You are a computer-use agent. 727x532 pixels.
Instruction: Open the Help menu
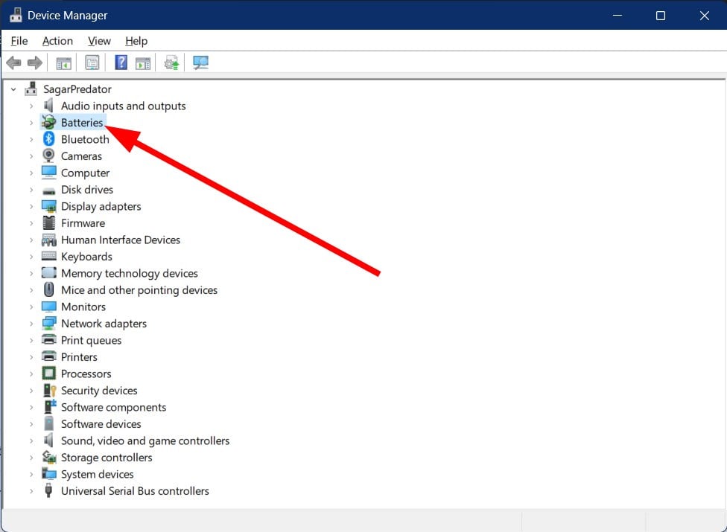pyautogui.click(x=136, y=41)
